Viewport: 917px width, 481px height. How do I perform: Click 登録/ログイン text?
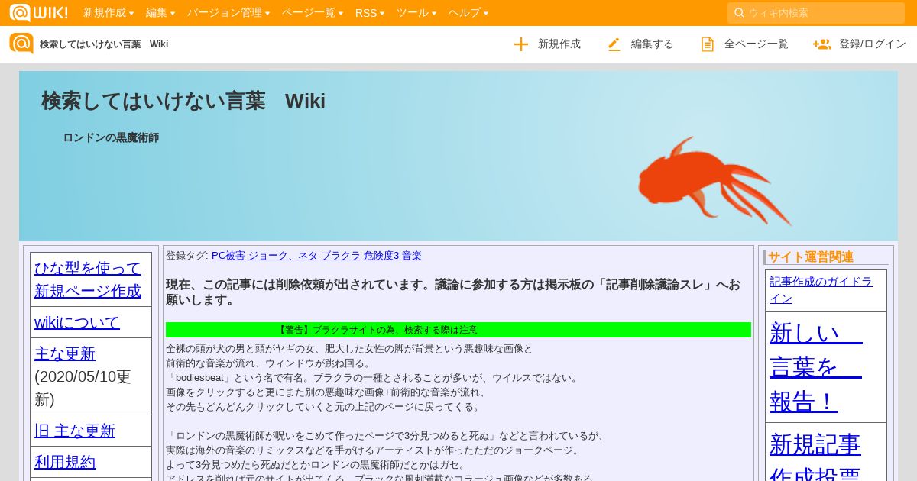tap(873, 44)
